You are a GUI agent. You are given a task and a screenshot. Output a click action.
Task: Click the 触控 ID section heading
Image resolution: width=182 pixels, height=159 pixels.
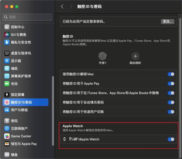coord(68,36)
